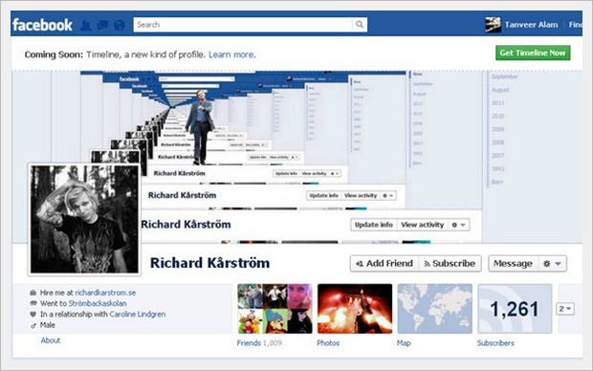Image resolution: width=593 pixels, height=371 pixels.
Task: Subscribe to Richard Kårström
Action: 450,264
